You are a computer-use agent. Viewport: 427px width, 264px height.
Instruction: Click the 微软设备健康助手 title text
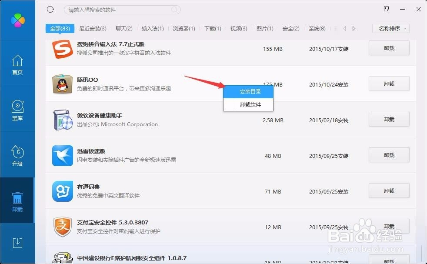coord(100,116)
